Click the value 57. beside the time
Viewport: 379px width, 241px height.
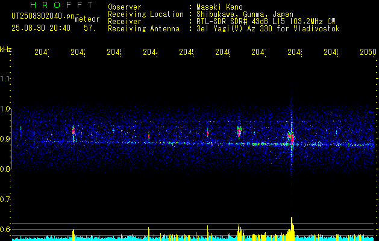pos(90,28)
